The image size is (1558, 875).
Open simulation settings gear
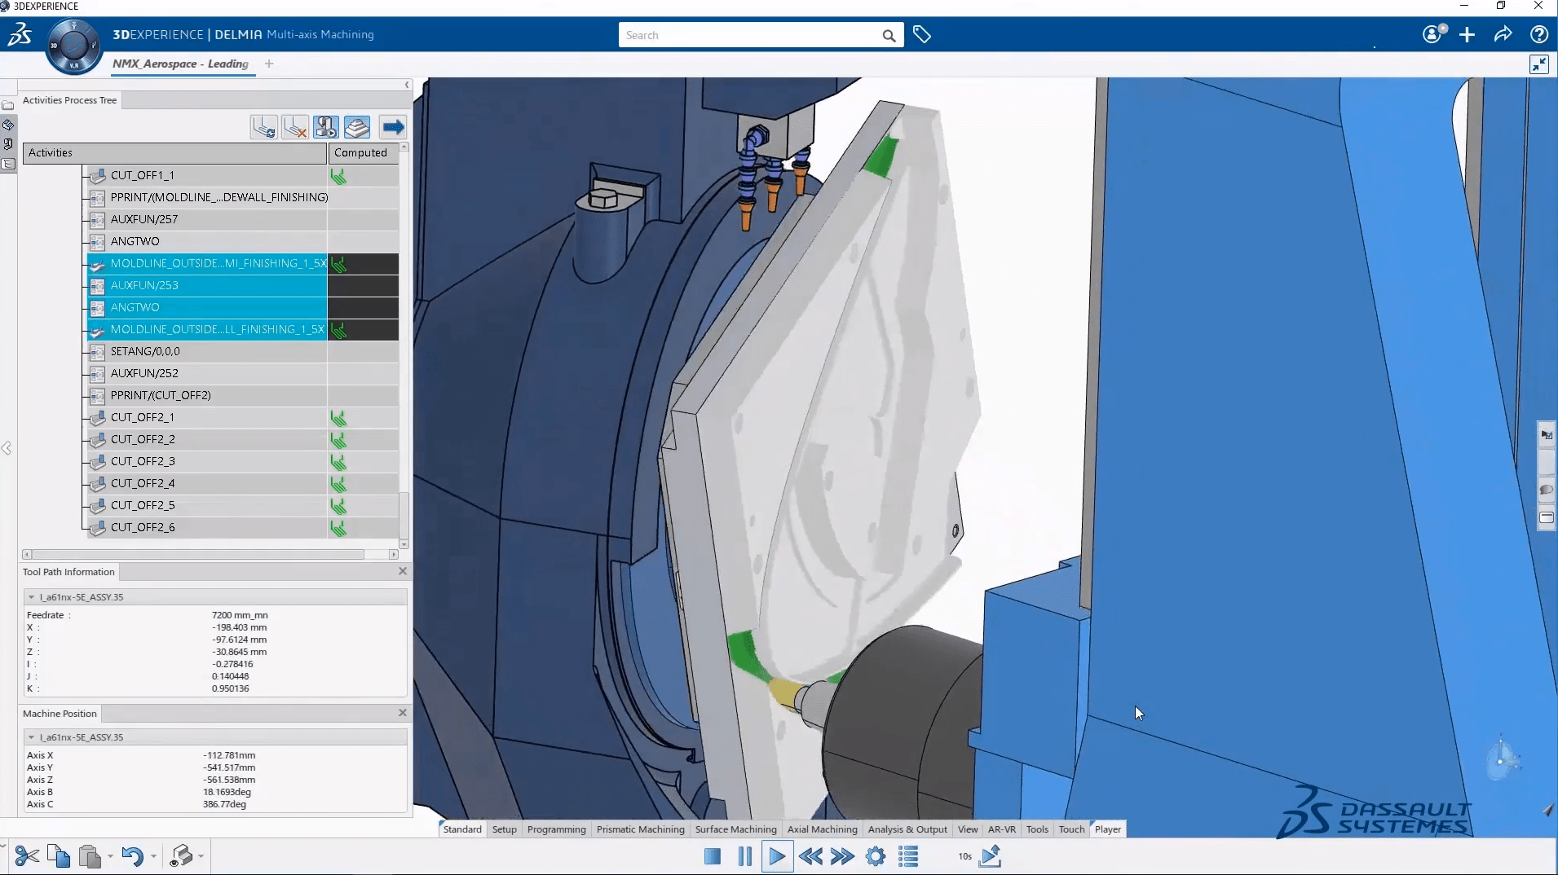(876, 856)
